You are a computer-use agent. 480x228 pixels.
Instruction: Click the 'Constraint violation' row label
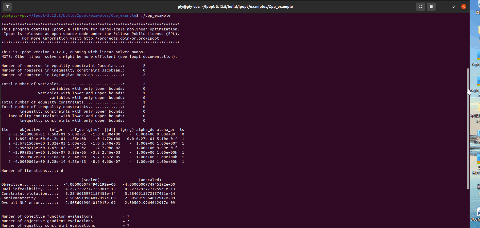pyautogui.click(x=30, y=194)
